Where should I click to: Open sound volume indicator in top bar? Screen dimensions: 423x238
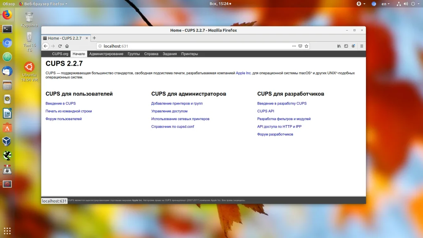point(406,4)
